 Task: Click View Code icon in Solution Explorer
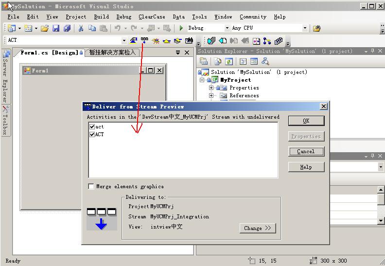click(243, 61)
